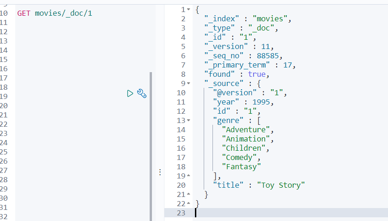This screenshot has height=221, width=388.
Task: Click the green Send request play icon
Action: pyautogui.click(x=130, y=94)
